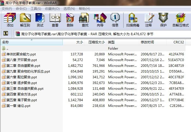Click the 查看 (View) toolbar icon

click(55, 18)
